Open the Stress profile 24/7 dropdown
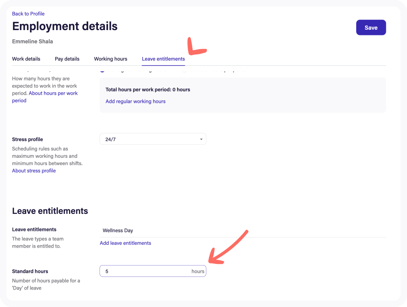 click(152, 139)
